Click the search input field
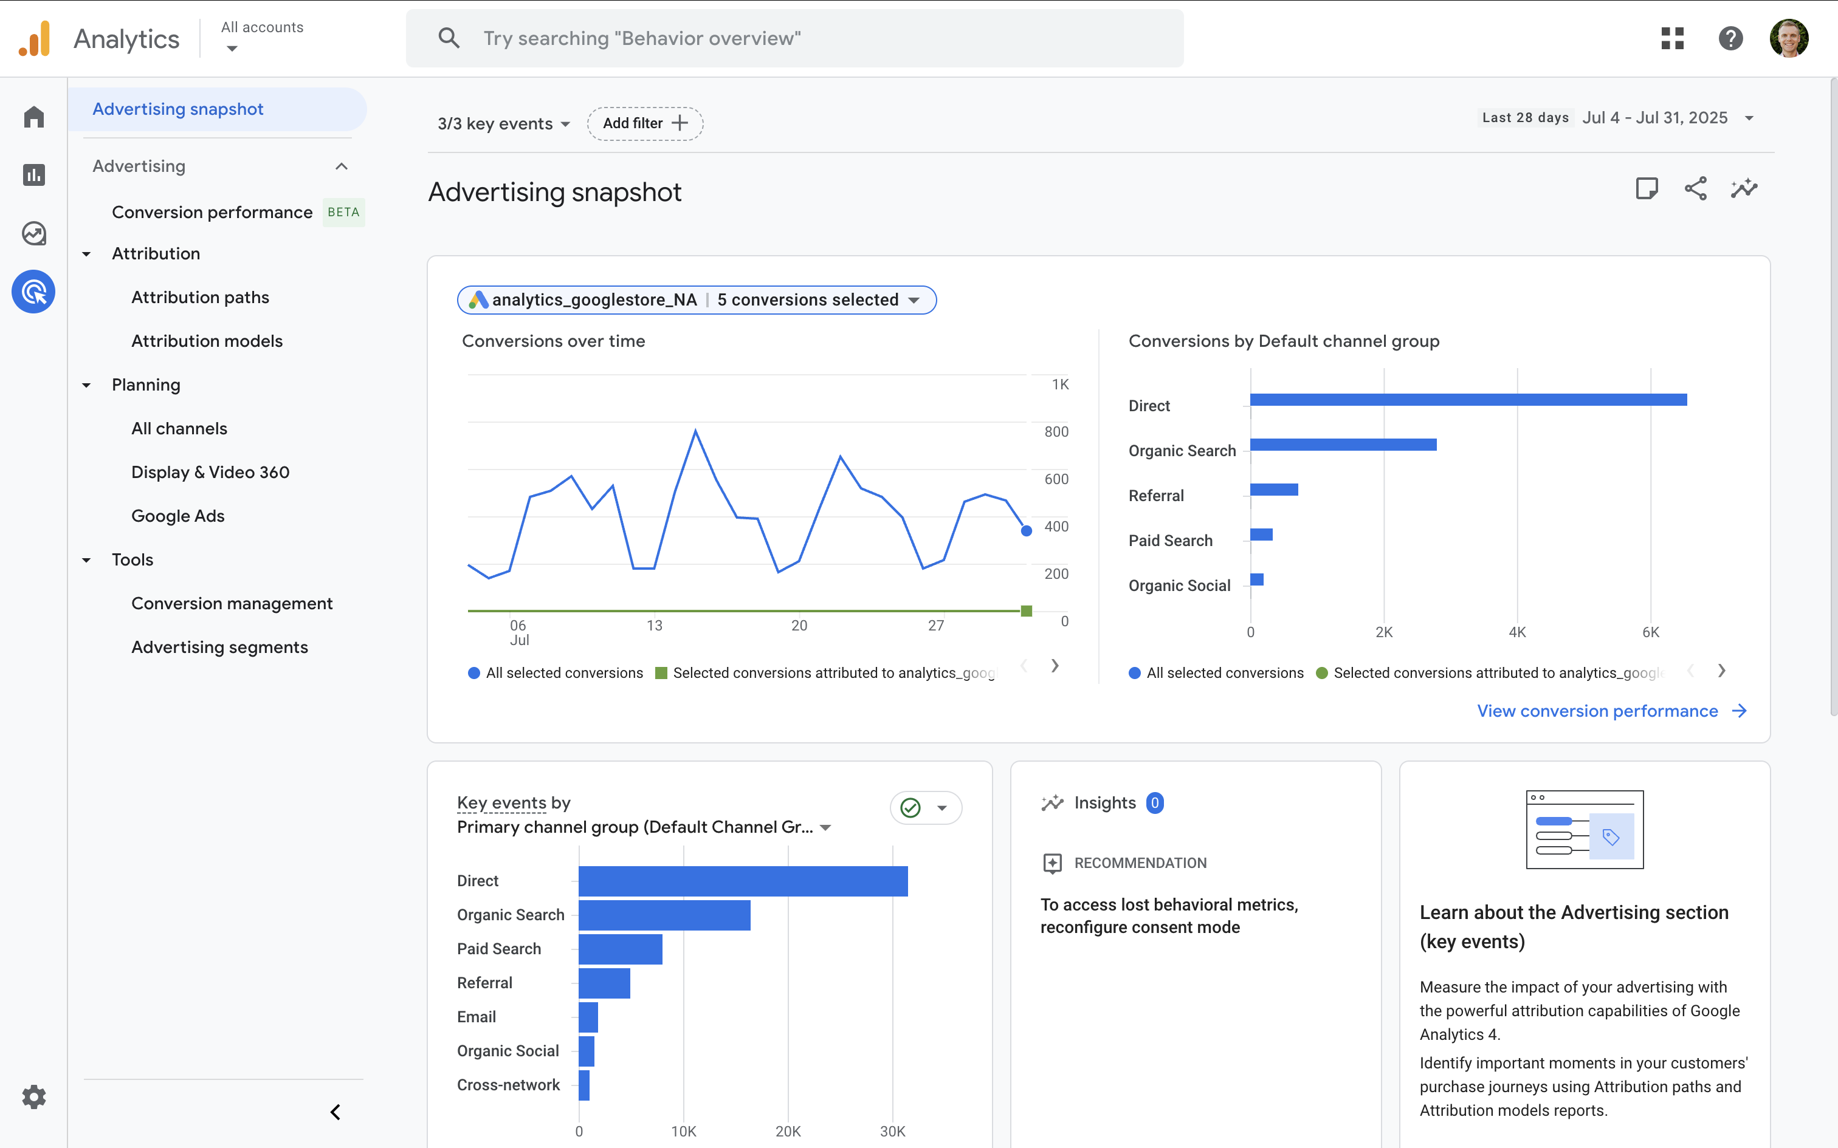The height and width of the screenshot is (1148, 1838). (794, 38)
